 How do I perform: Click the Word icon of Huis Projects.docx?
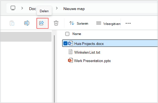tap(71, 43)
